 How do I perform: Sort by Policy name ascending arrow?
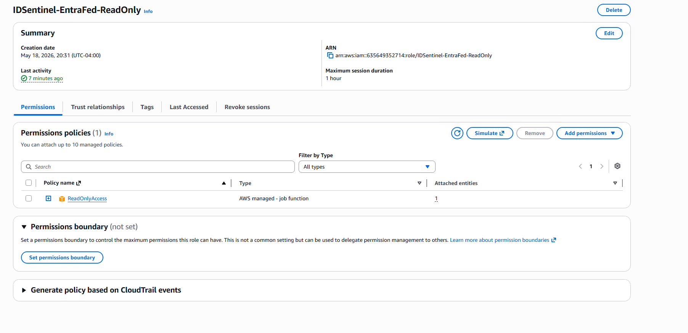tap(224, 183)
